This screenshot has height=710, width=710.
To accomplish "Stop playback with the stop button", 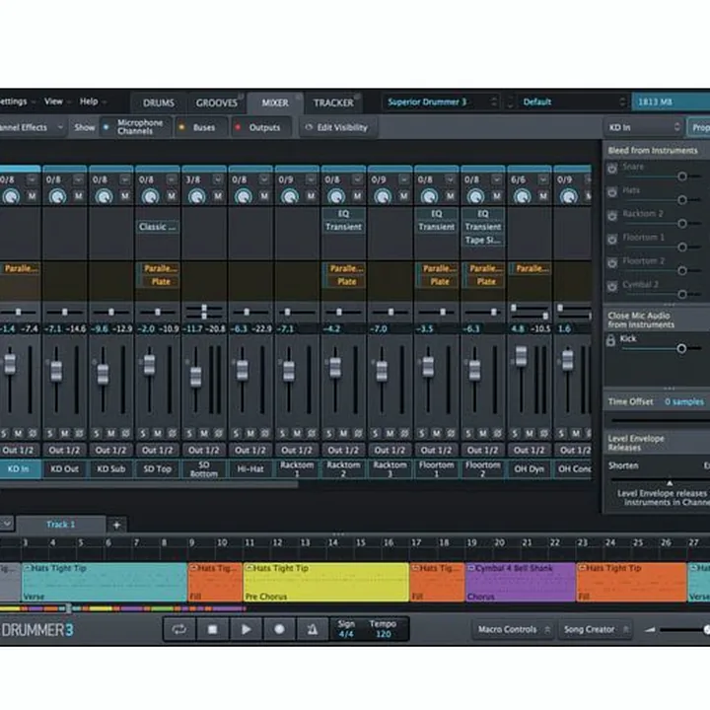I will click(x=212, y=629).
